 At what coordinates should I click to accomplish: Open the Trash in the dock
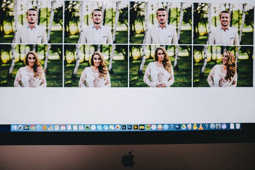click(238, 126)
